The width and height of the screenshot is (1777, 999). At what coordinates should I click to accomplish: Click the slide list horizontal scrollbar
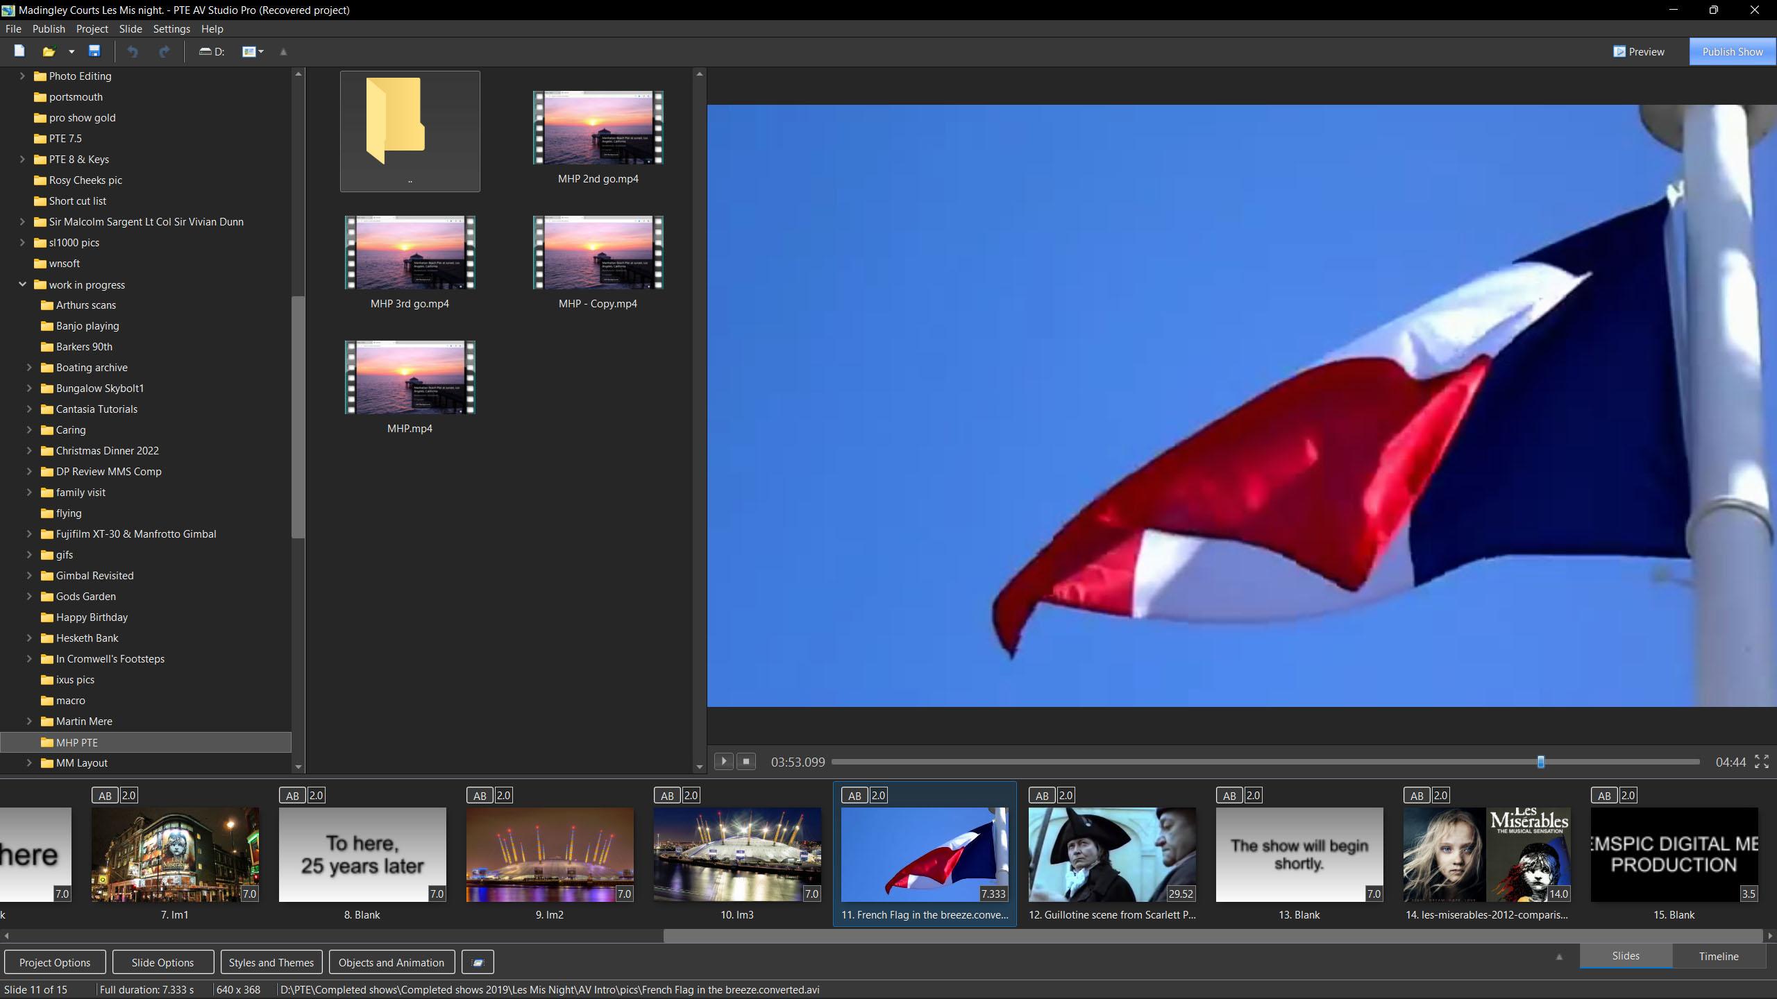(x=1213, y=936)
